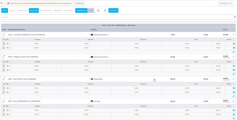Click the search magnifier icon
The height and width of the screenshot is (120, 237).
click(x=235, y=17)
